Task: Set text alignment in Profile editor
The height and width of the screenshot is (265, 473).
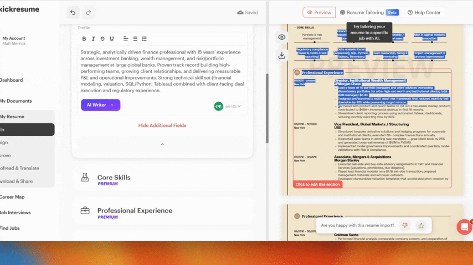Action: click(x=126, y=39)
